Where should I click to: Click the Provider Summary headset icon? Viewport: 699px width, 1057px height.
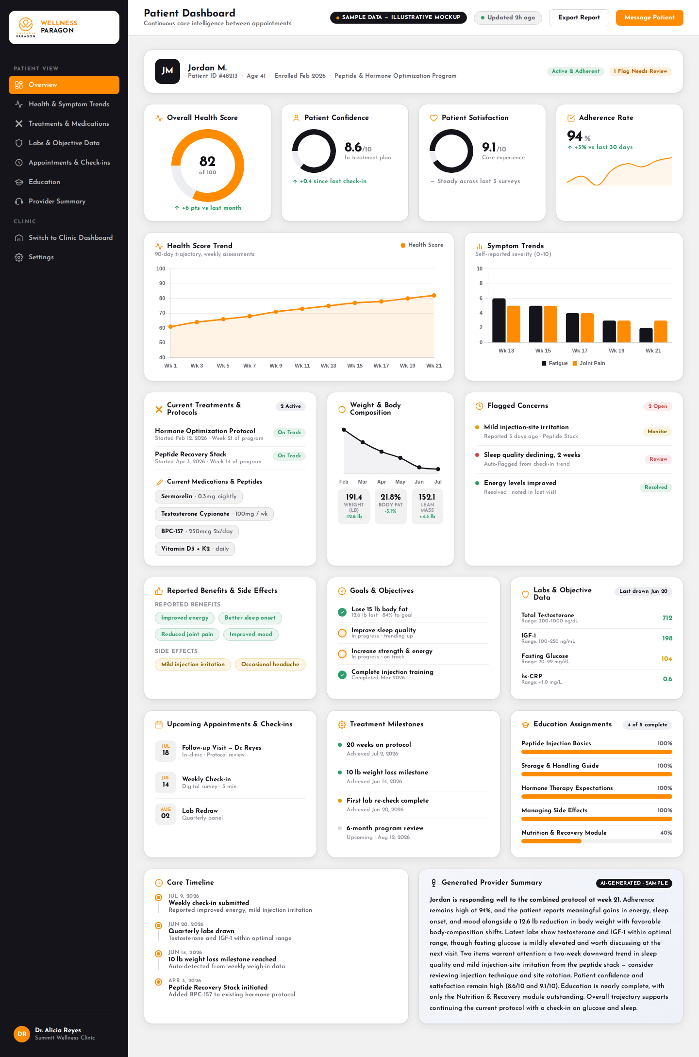click(x=19, y=201)
